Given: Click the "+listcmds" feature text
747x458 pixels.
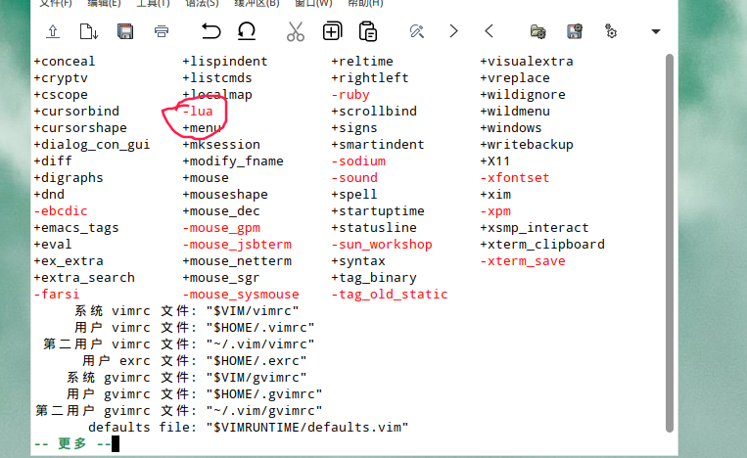Looking at the screenshot, I should click(x=217, y=78).
